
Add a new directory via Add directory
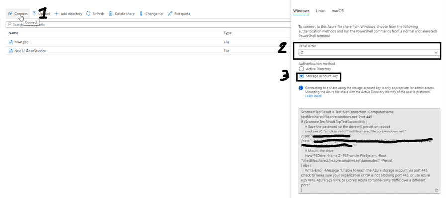[68, 13]
